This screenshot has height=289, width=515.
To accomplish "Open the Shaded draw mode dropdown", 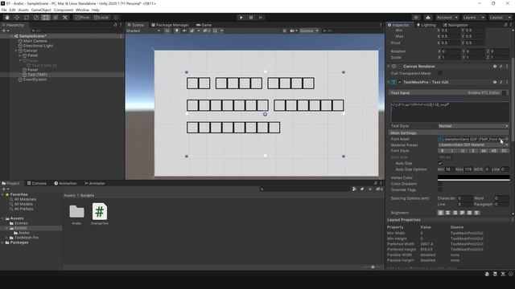I will pos(143,31).
